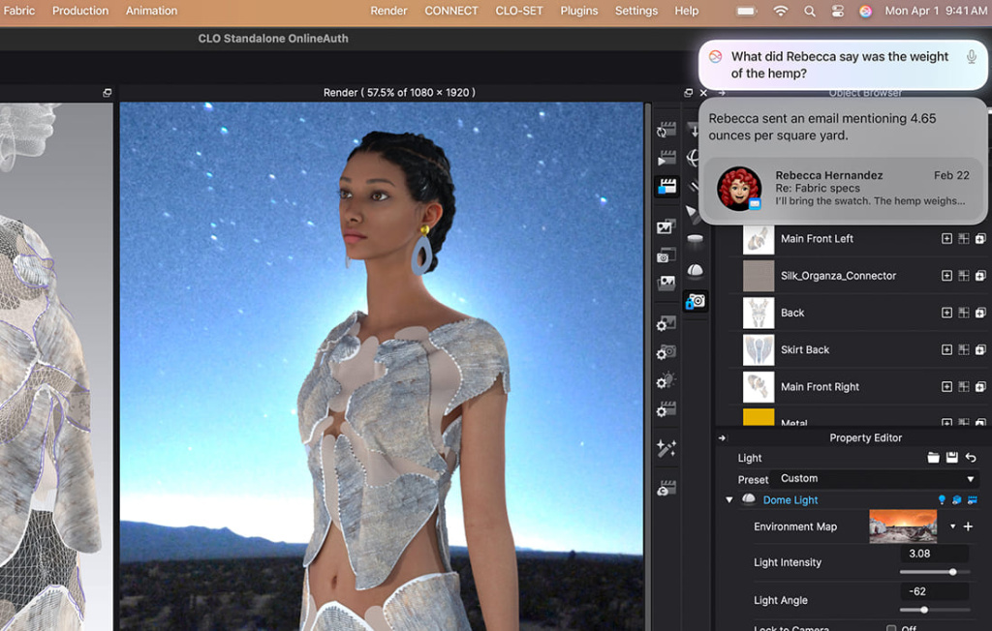This screenshot has height=631, width=992.
Task: Open the light Preset Custom dropdown
Action: pyautogui.click(x=877, y=479)
